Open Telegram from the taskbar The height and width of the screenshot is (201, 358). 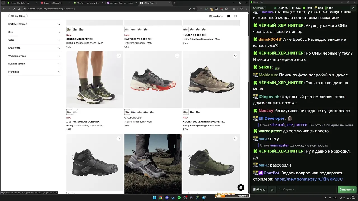(x=204, y=198)
